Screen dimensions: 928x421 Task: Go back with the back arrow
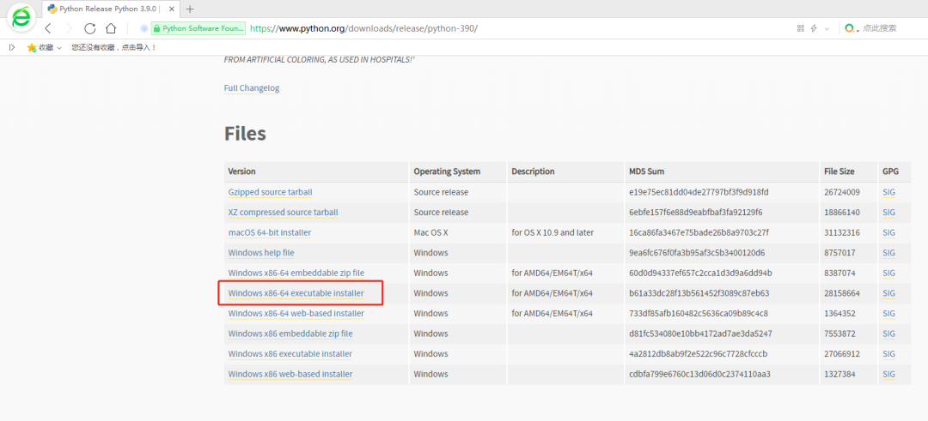click(48, 28)
